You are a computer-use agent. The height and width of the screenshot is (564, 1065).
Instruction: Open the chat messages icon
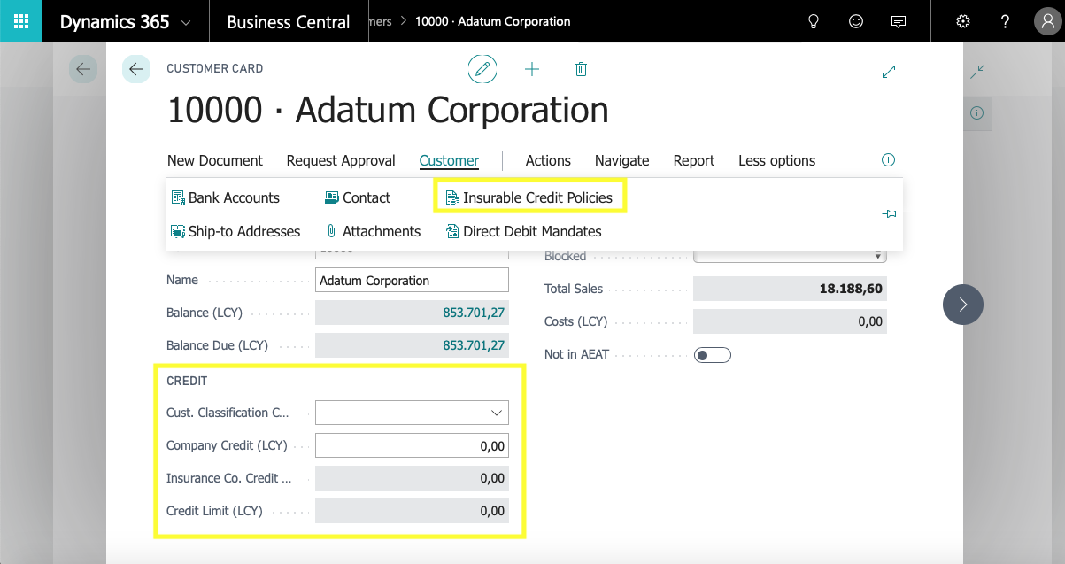[x=899, y=22]
